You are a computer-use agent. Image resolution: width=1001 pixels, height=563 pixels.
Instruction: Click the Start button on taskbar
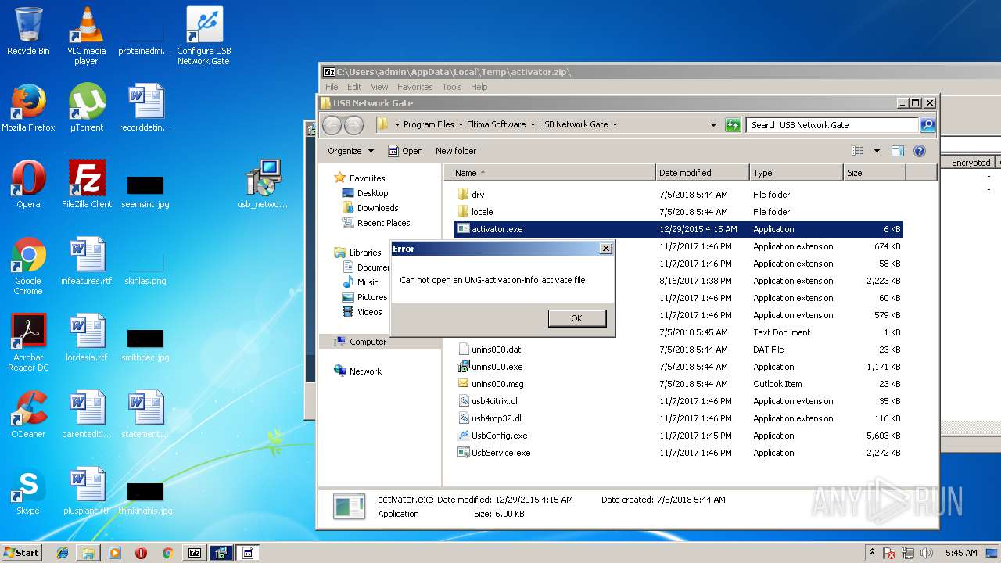pos(21,552)
